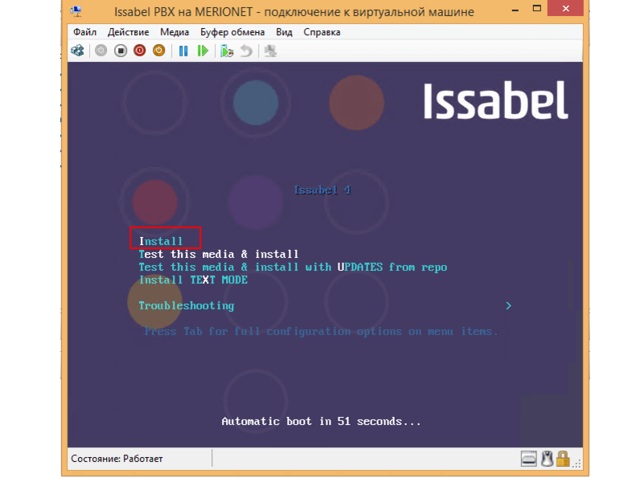Maximize the virtual machine connection window
Viewport: 644px width, 478px height.
(x=537, y=8)
